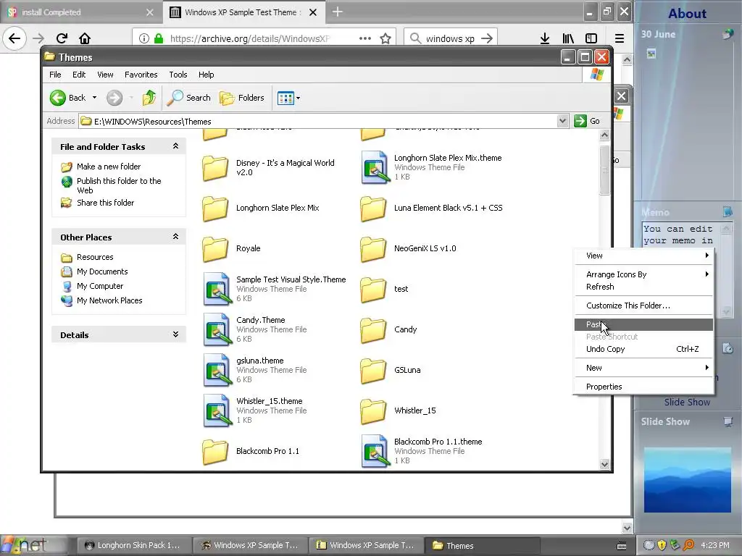
Task: Choose Undo Copy in context menu
Action: click(x=643, y=350)
